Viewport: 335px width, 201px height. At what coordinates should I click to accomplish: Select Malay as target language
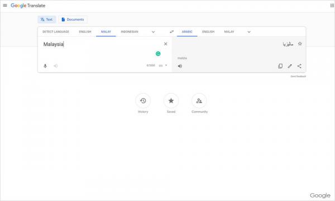[x=229, y=32]
